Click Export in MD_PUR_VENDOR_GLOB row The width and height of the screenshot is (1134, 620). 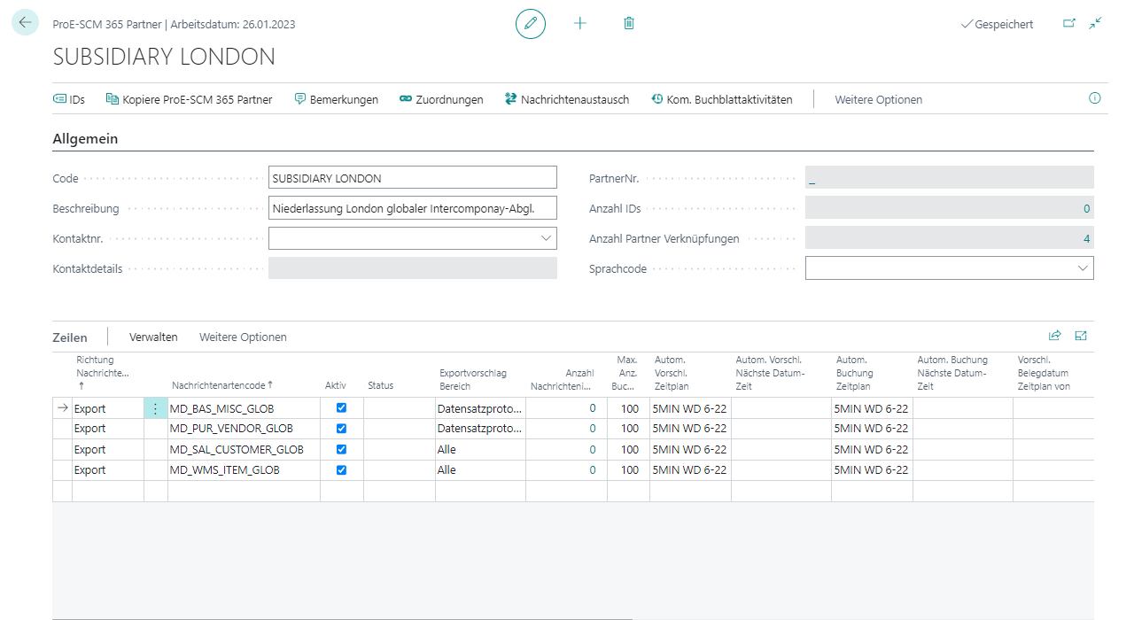(107, 429)
